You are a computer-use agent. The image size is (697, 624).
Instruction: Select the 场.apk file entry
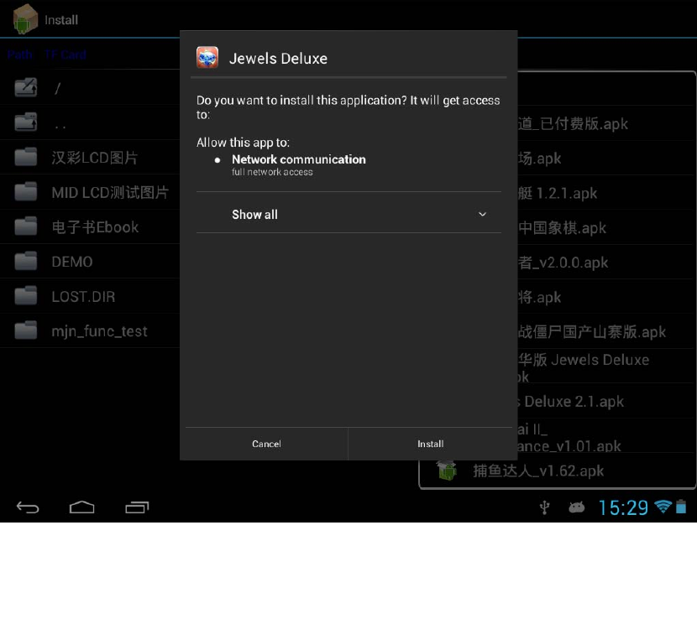coord(539,159)
